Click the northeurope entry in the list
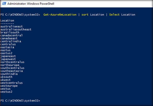Screen dimensions: 153x106 coord(10,65)
